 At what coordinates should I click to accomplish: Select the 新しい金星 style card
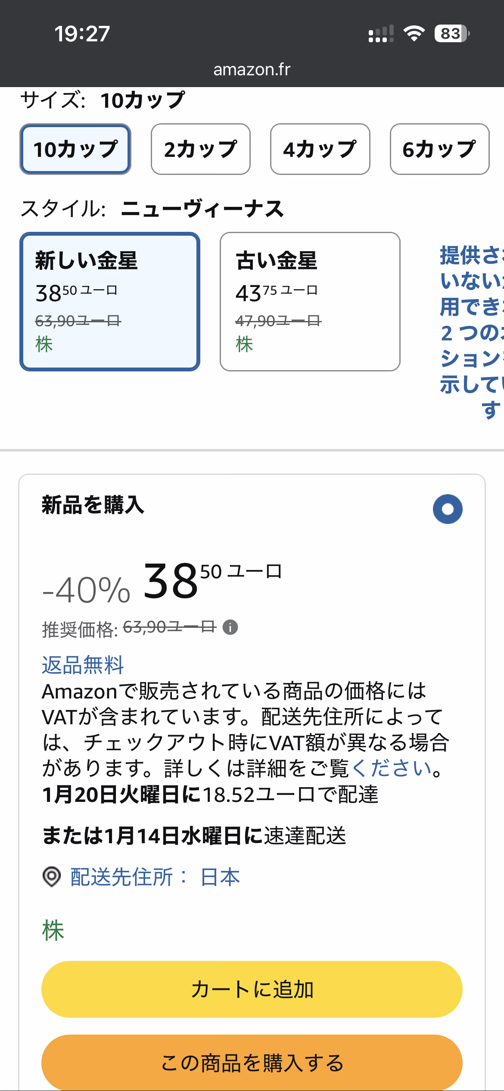110,302
